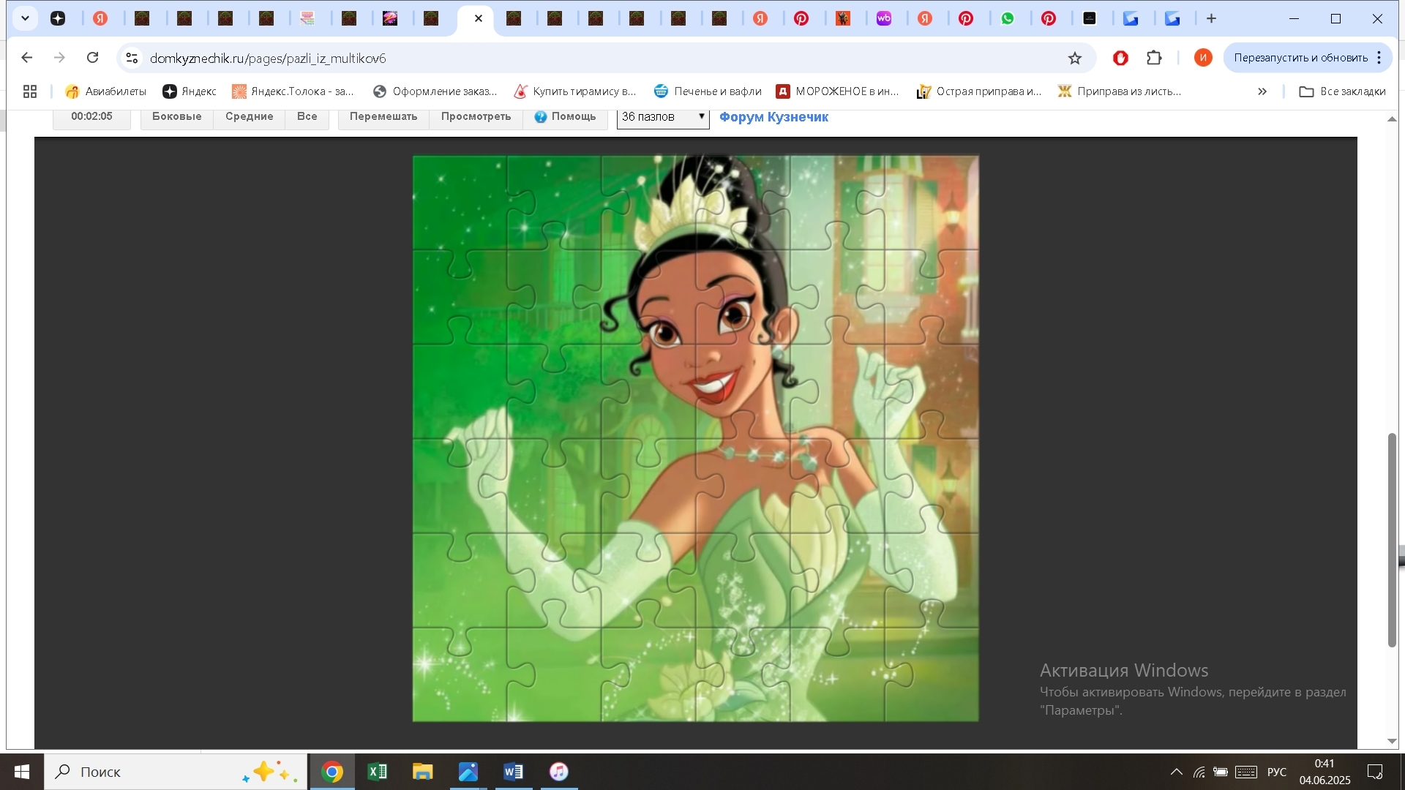
Task: Follow the Форум Кузнечик link
Action: pyautogui.click(x=773, y=117)
